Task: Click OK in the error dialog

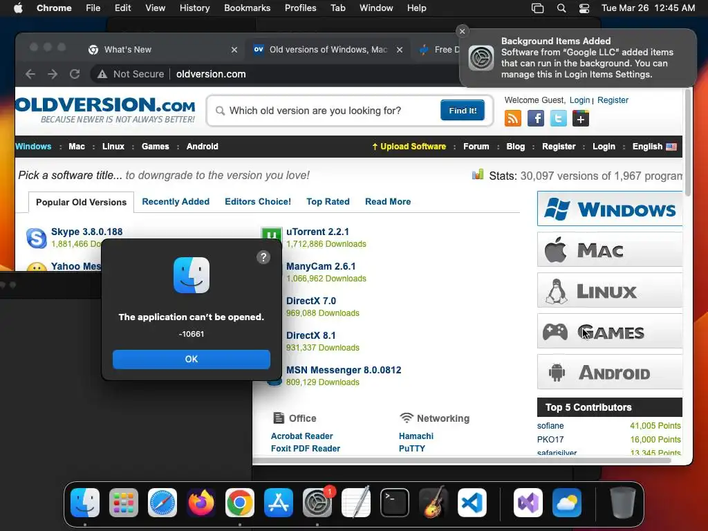Action: tap(192, 359)
